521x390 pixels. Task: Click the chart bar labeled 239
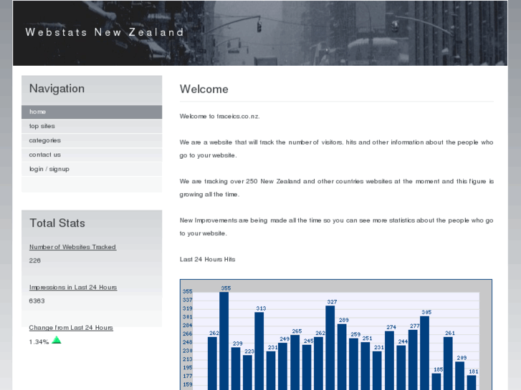pyautogui.click(x=236, y=369)
